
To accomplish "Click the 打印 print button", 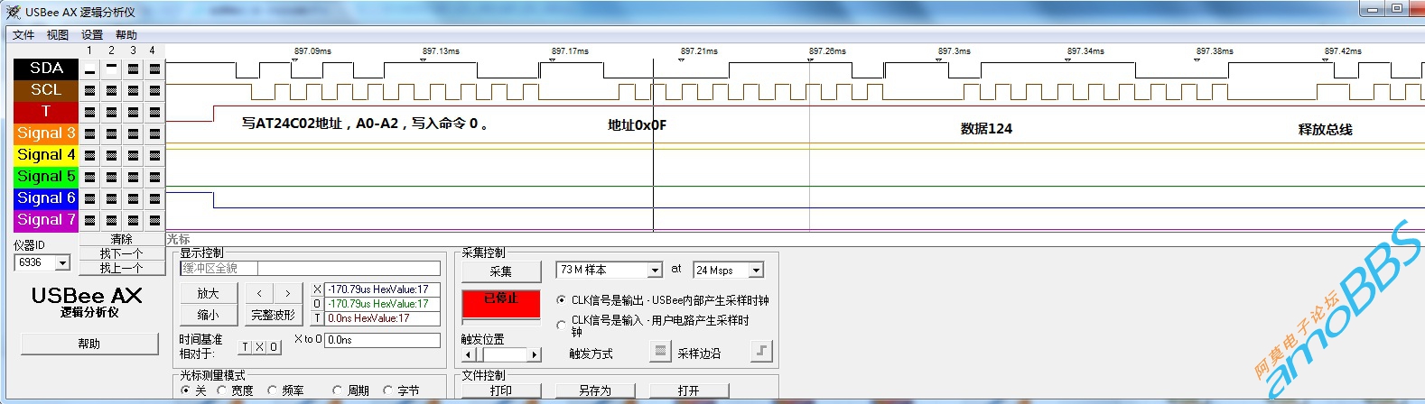I will click(x=501, y=390).
